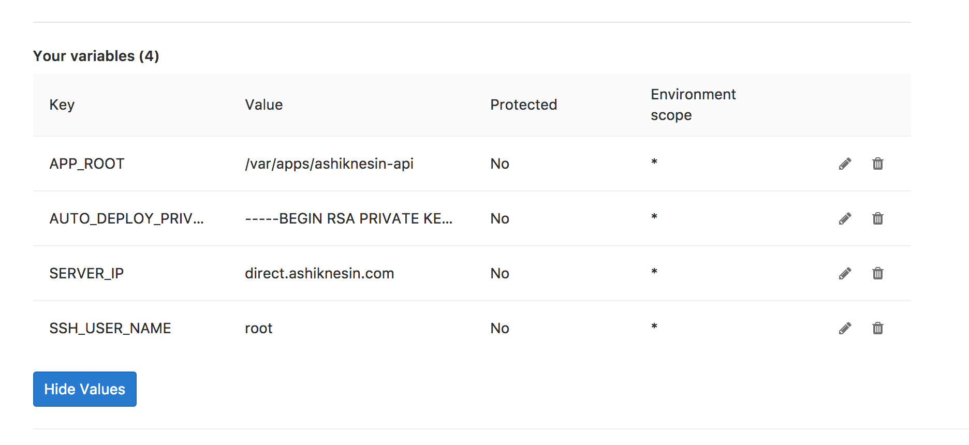Viewport: 969px width, 445px height.
Task: Delete the APP_ROOT variable using trash icon
Action: (x=878, y=164)
